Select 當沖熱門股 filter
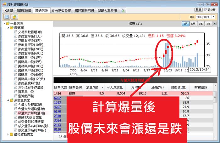 point(26,96)
